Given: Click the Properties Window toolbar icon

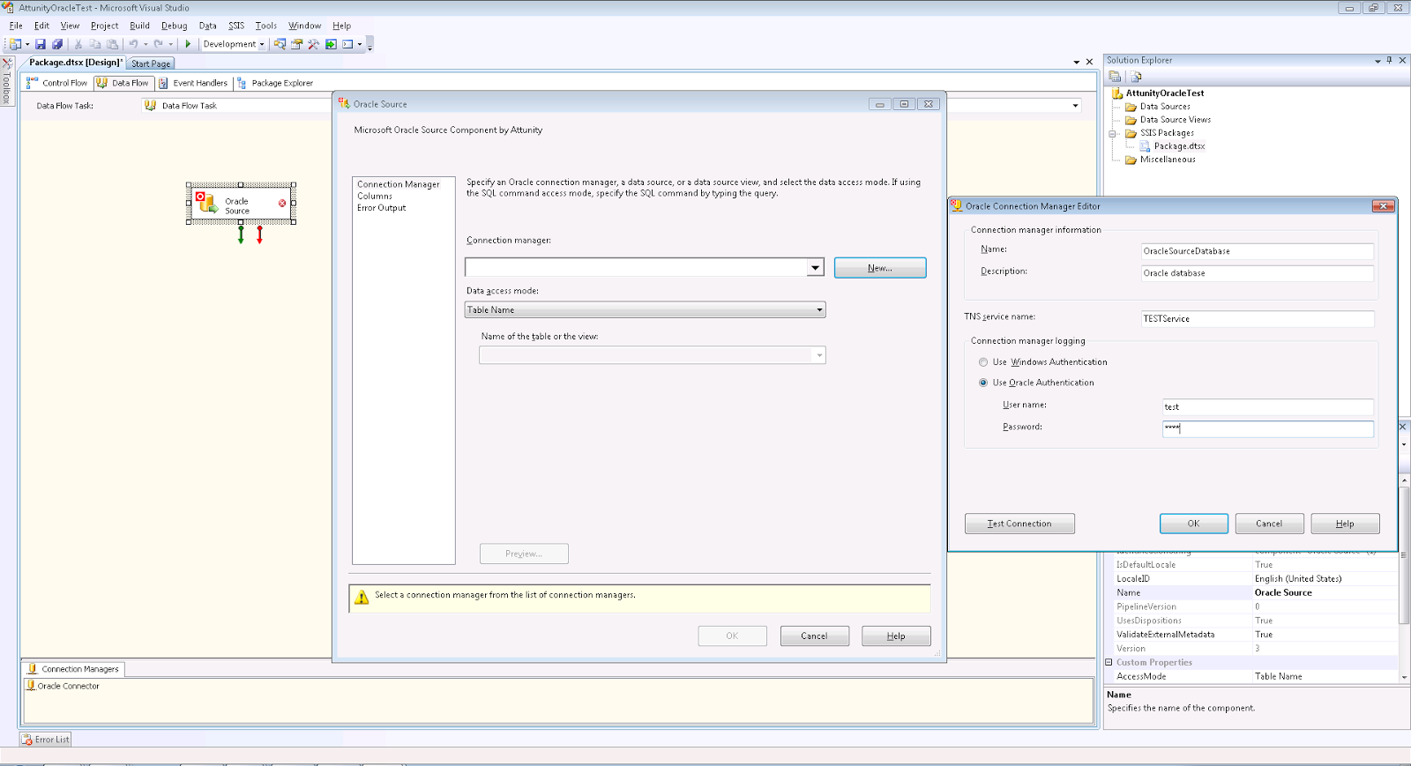Looking at the screenshot, I should click(x=296, y=44).
